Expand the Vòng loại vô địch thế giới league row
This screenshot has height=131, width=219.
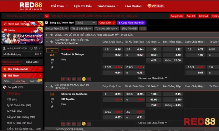pos(47,35)
